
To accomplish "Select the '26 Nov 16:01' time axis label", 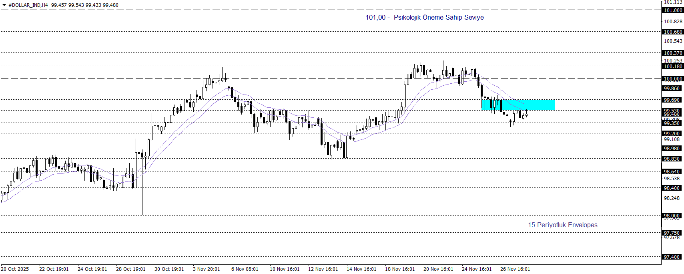I will tap(515, 269).
